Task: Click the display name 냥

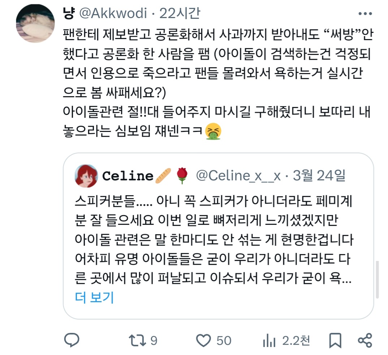Action: pos(69,13)
